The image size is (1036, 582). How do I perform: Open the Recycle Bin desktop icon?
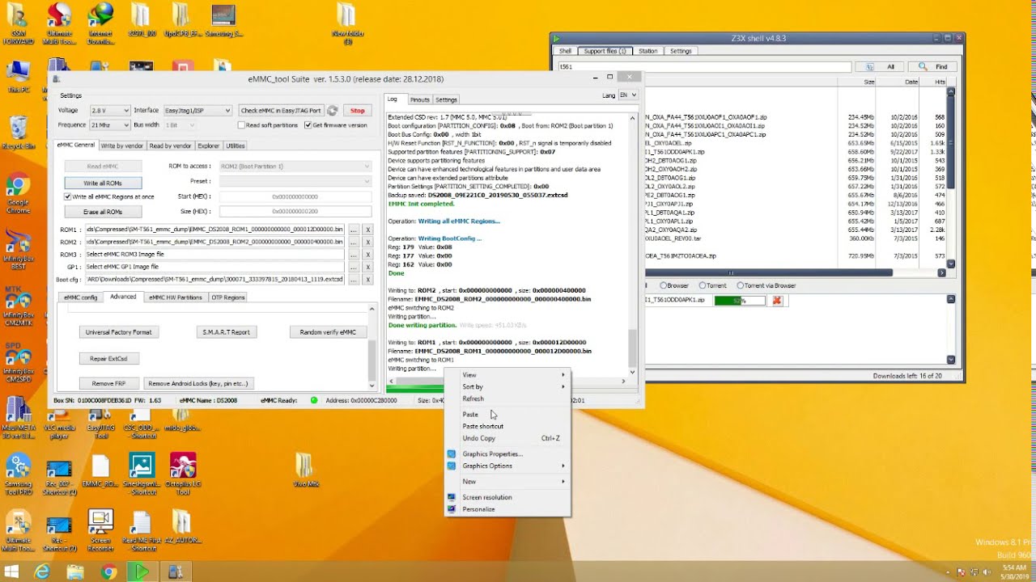tap(19, 133)
